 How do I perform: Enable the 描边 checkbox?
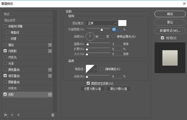click(x=5, y=45)
